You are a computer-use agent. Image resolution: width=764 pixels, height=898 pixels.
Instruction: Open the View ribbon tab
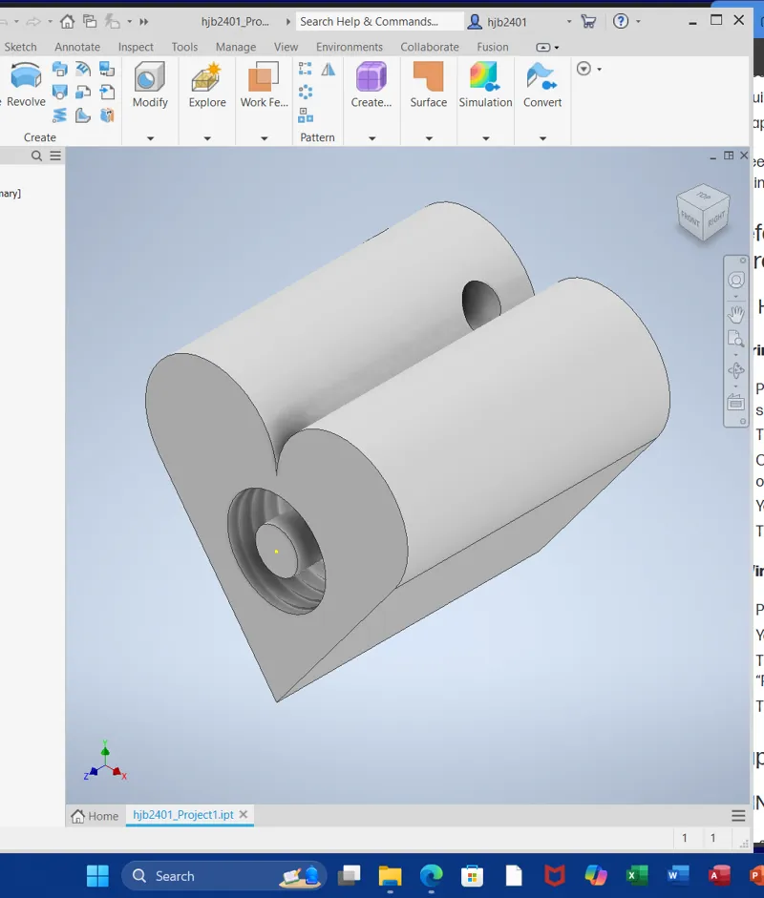[x=286, y=47]
